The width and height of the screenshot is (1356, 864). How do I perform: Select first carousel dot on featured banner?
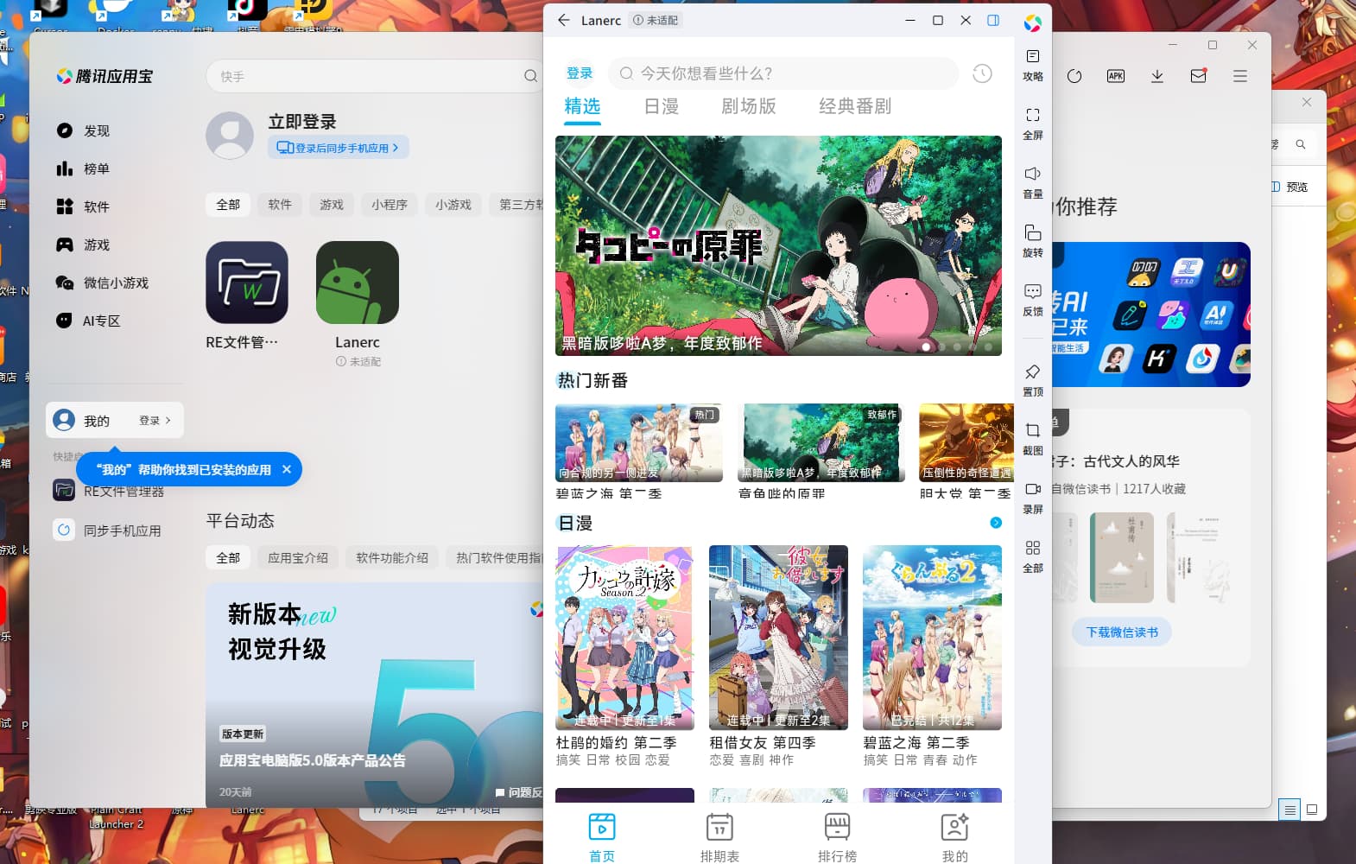926,346
